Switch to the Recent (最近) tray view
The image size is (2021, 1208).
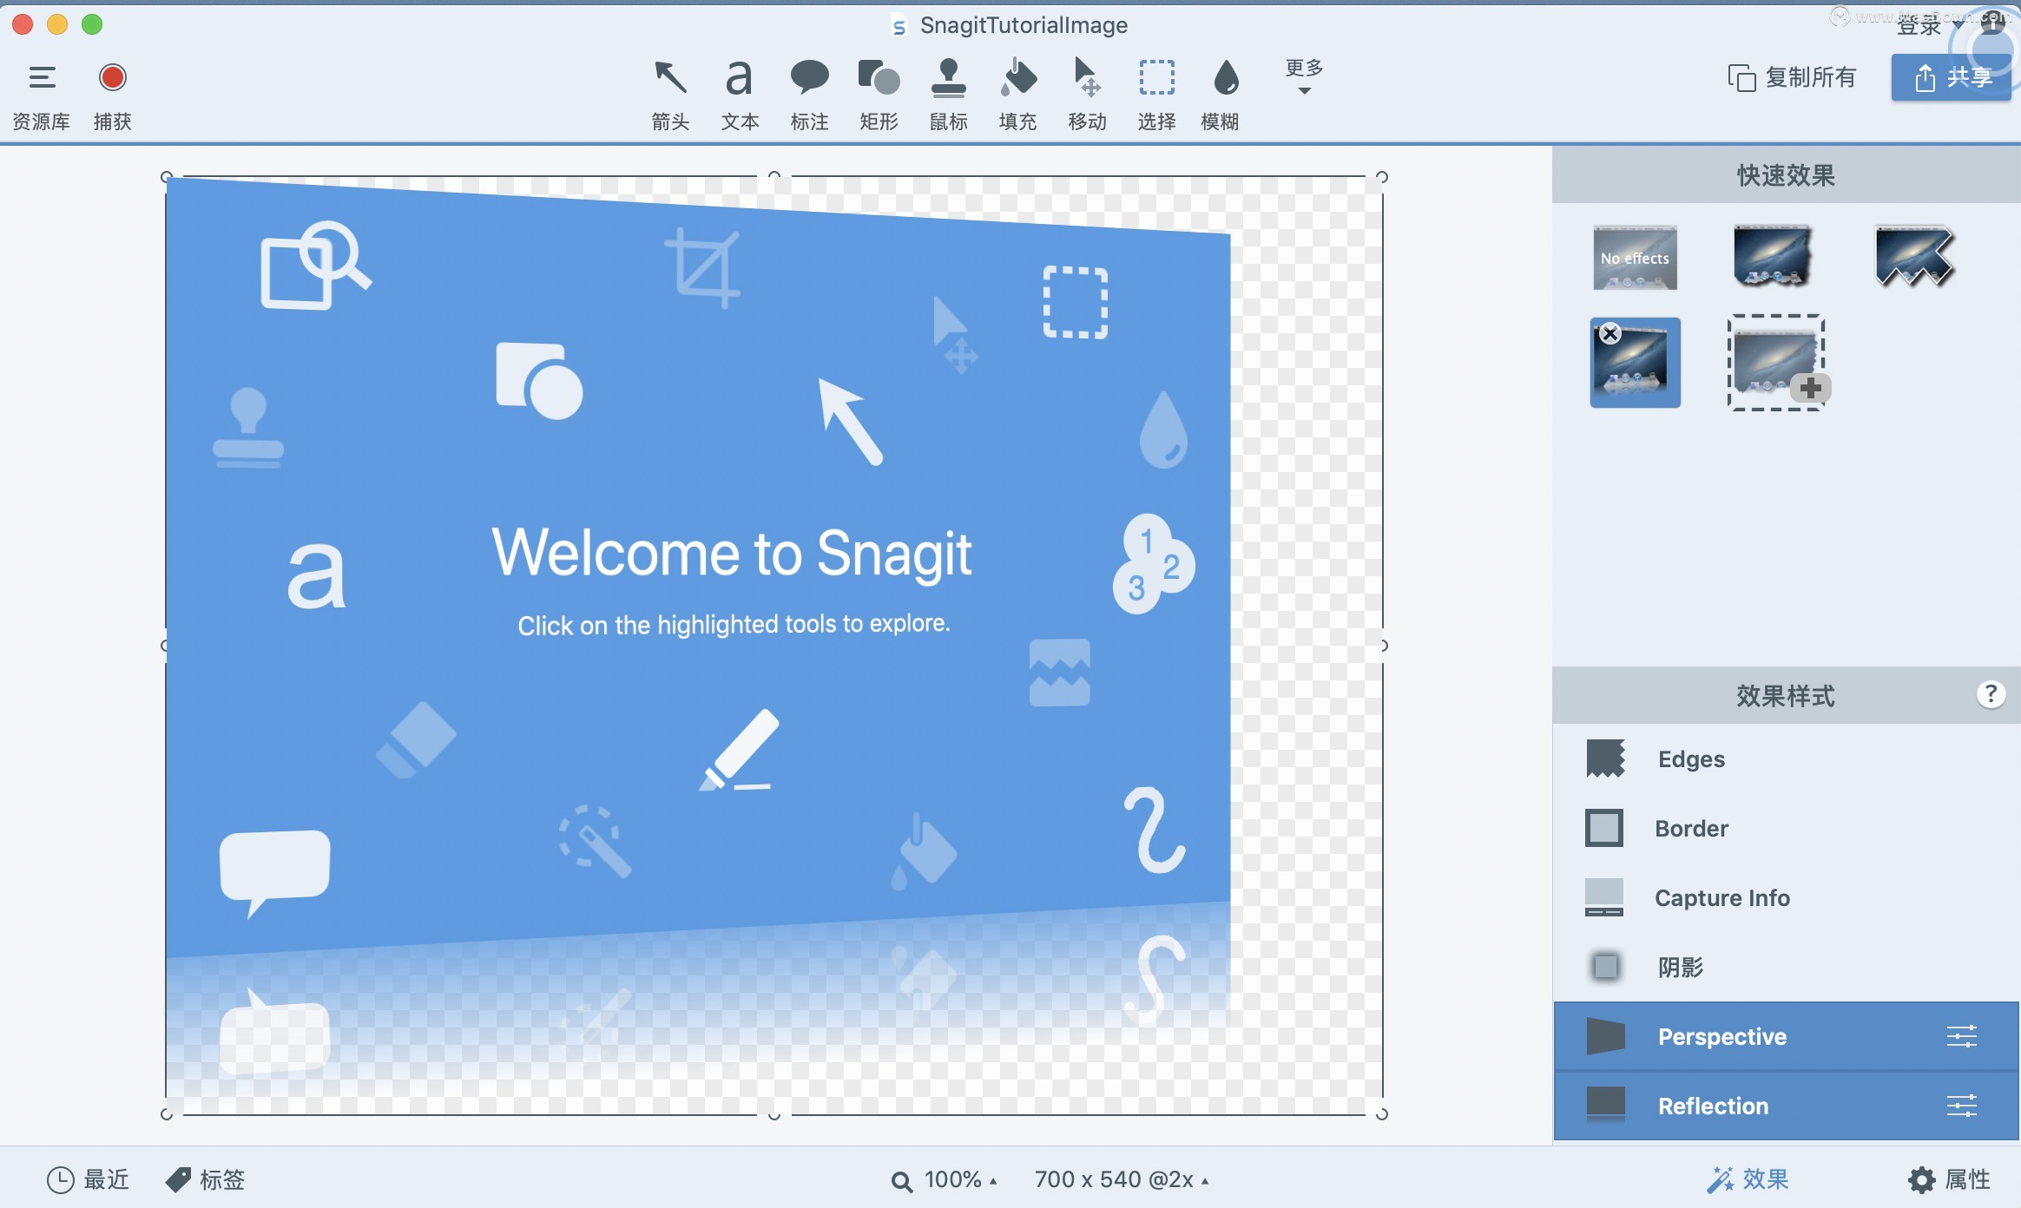point(89,1178)
